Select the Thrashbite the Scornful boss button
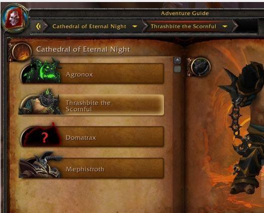Image resolution: width=264 pixels, height=213 pixels. click(92, 105)
